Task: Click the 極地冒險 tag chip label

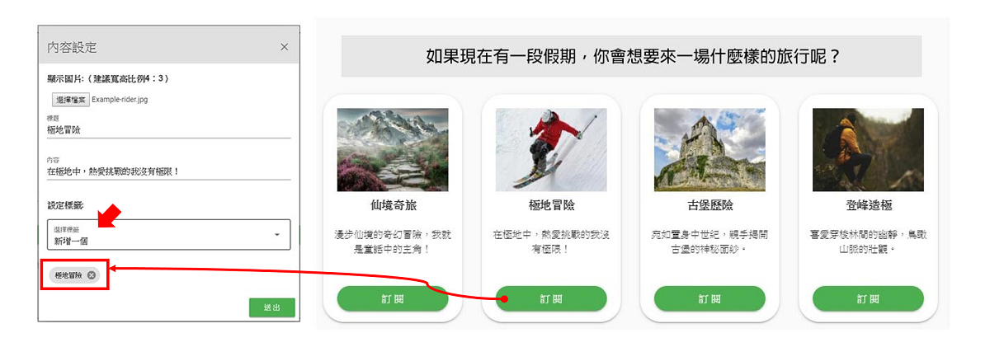Action: pyautogui.click(x=68, y=275)
